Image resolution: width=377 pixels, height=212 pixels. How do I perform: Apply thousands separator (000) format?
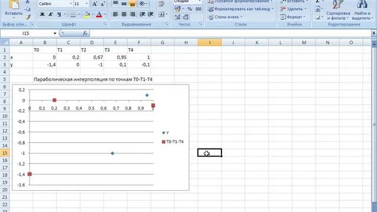[198, 9]
